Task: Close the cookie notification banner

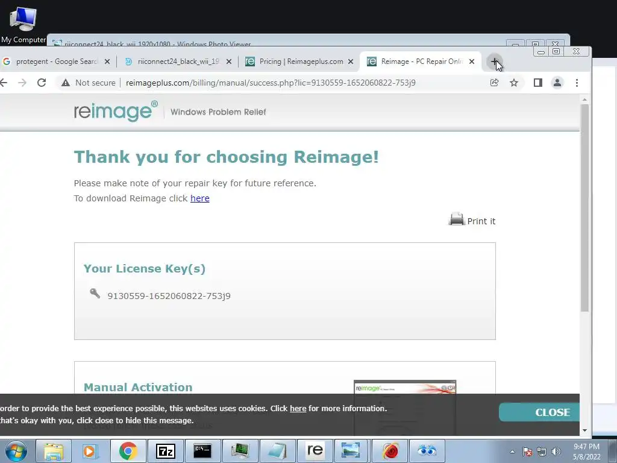Action: pos(539,412)
